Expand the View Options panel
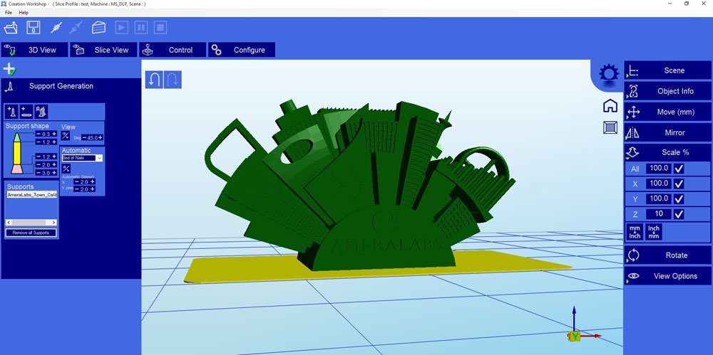This screenshot has width=713, height=355. pos(667,276)
